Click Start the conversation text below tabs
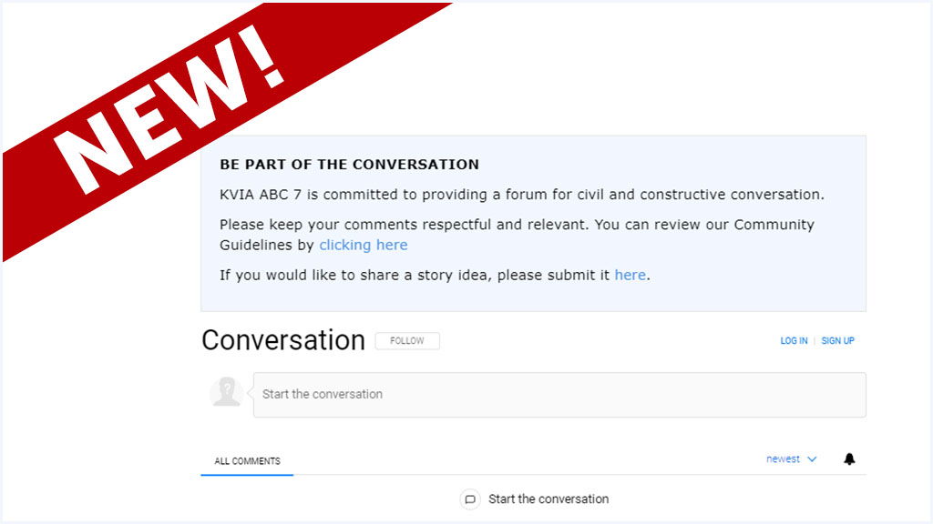The image size is (933, 524). tap(548, 499)
